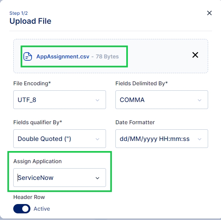221x220 pixels.
Task: Open the Date Formatter dd/MM/yyyy HH:mm:ss dropdown
Action: click(x=162, y=139)
